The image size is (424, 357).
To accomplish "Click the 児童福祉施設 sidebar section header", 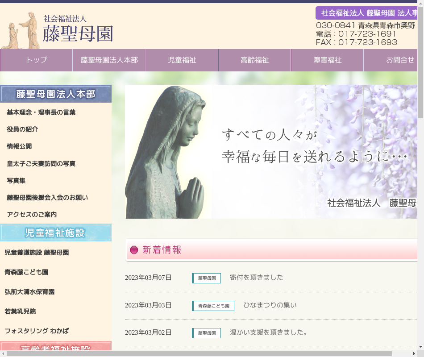I will point(55,232).
